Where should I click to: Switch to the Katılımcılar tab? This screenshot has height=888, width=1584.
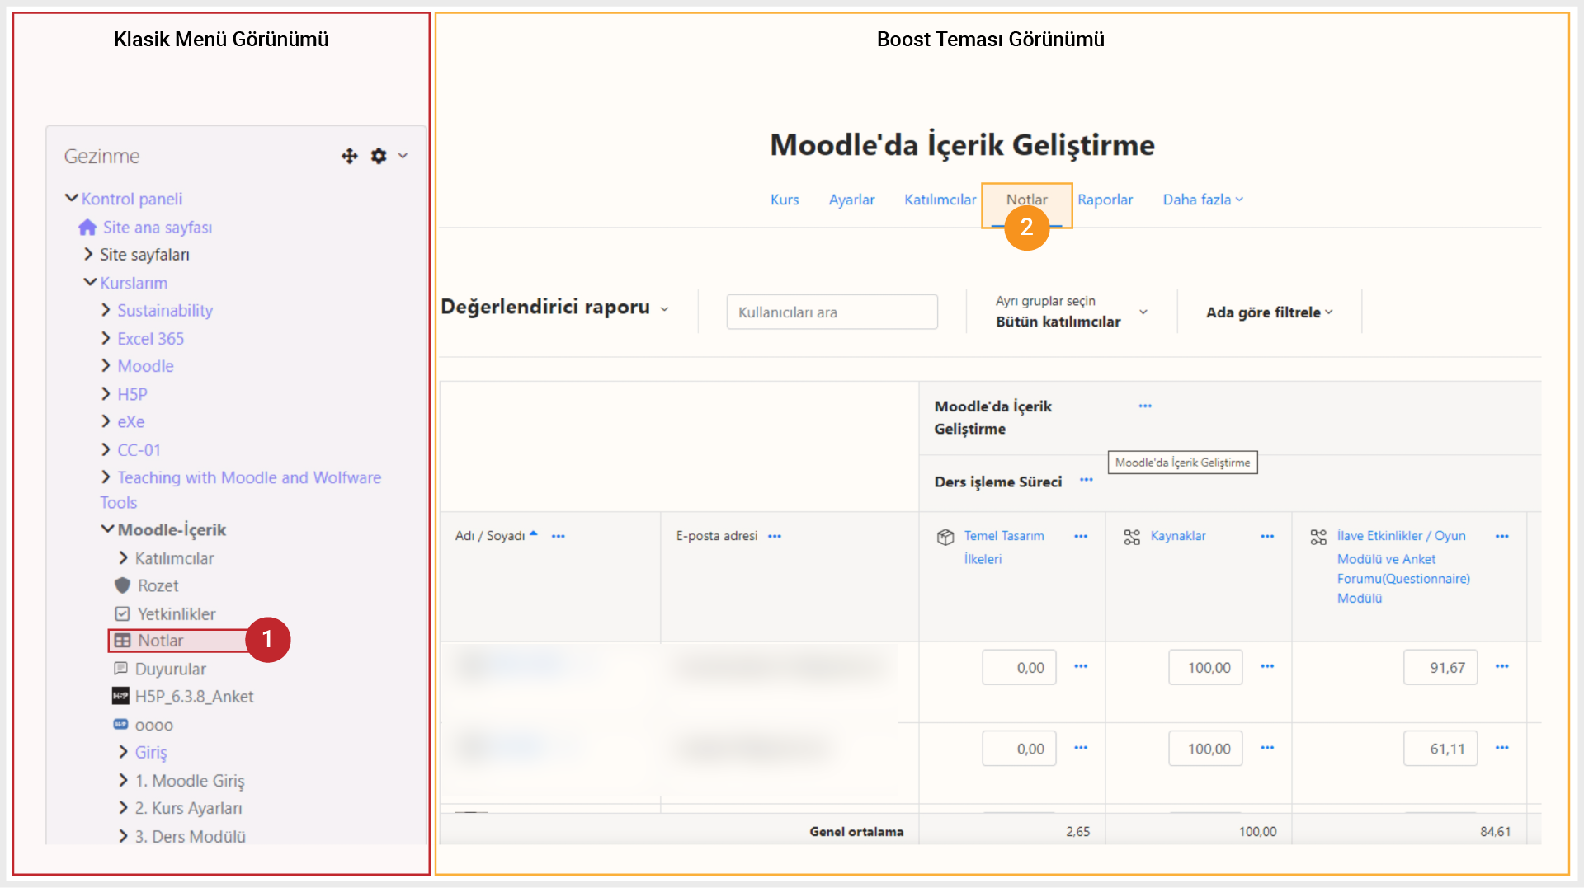pos(940,200)
